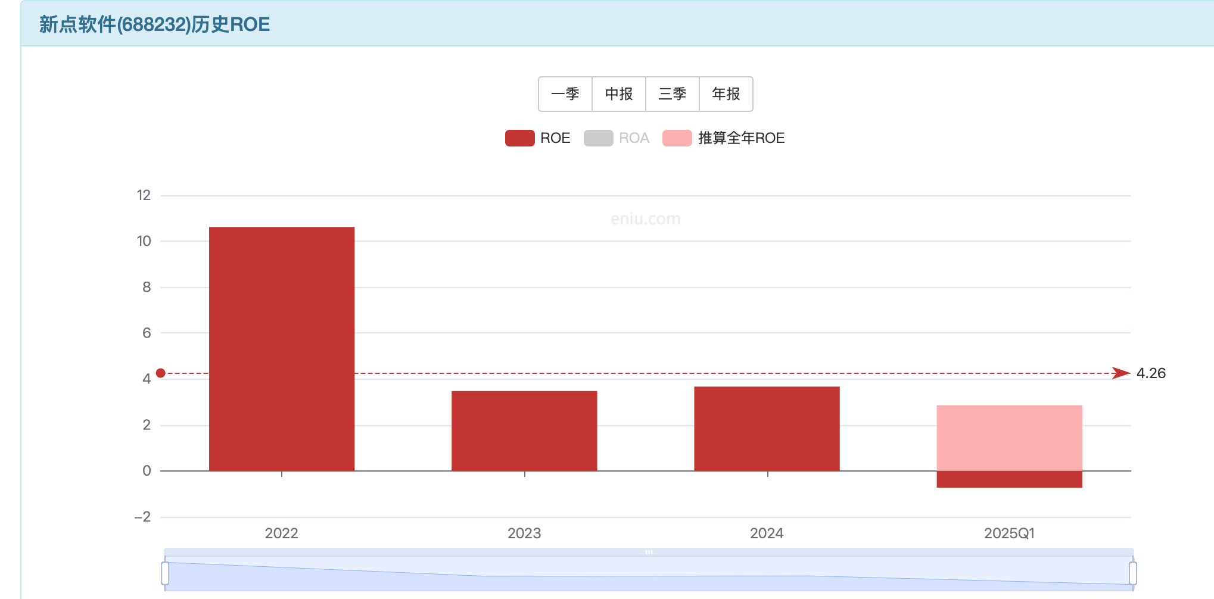Click the red ROE legend swatch

pyautogui.click(x=520, y=138)
